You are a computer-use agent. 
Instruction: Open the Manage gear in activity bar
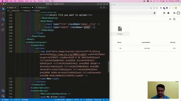tap(3, 96)
